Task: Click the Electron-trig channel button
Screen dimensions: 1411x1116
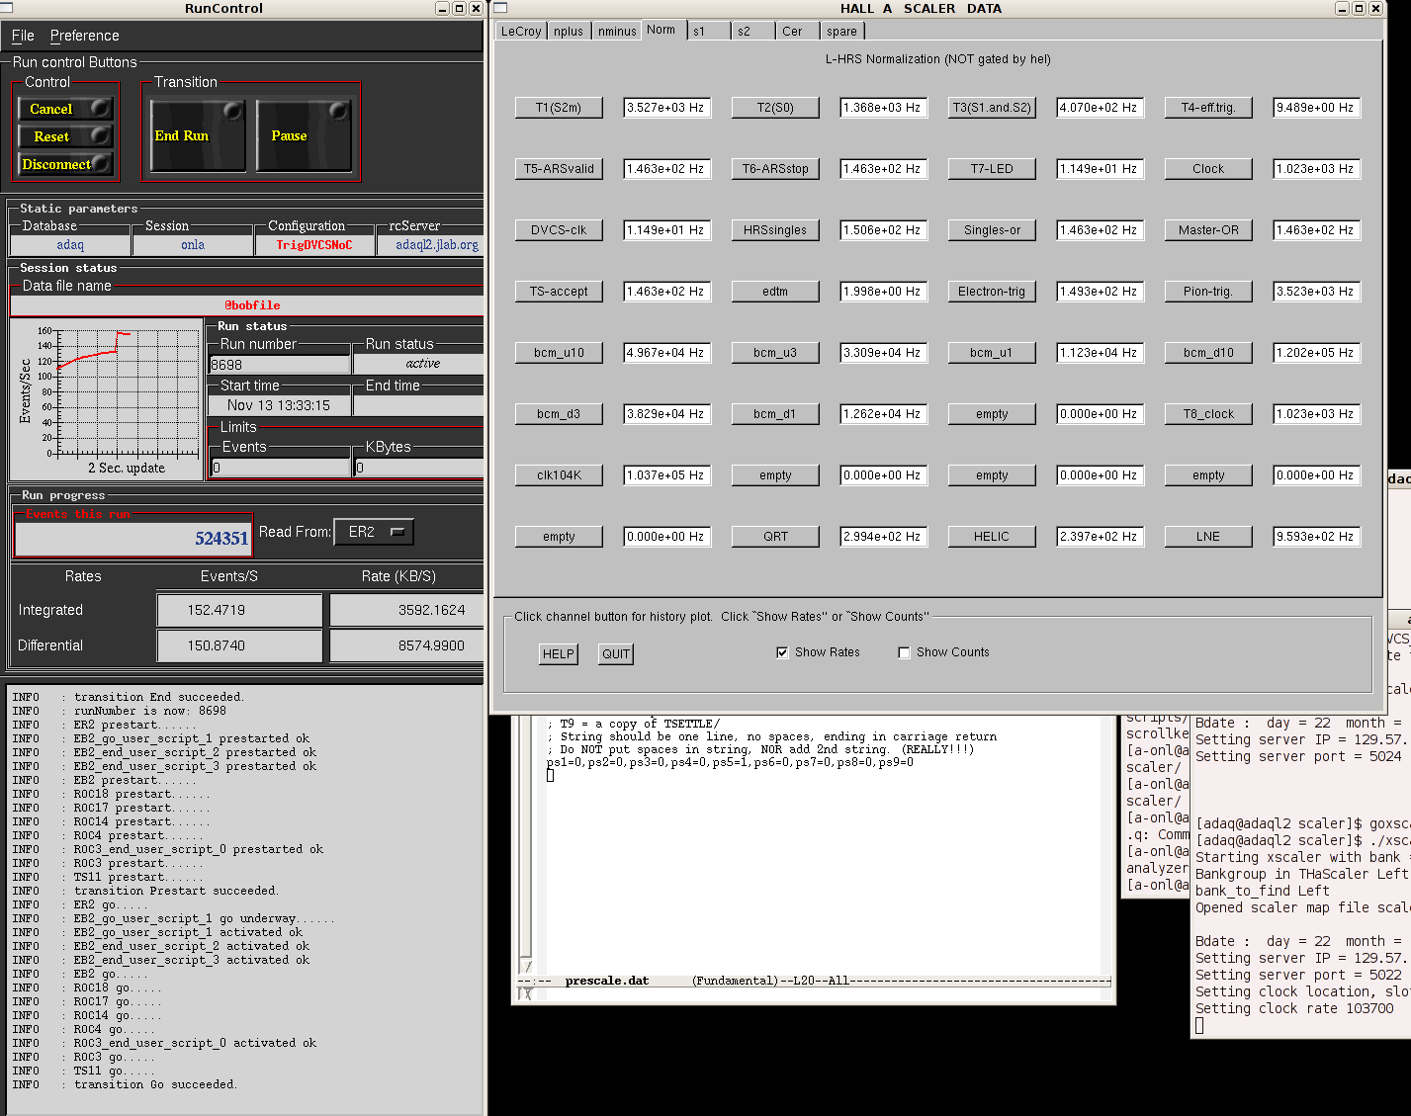Action: click(x=992, y=292)
